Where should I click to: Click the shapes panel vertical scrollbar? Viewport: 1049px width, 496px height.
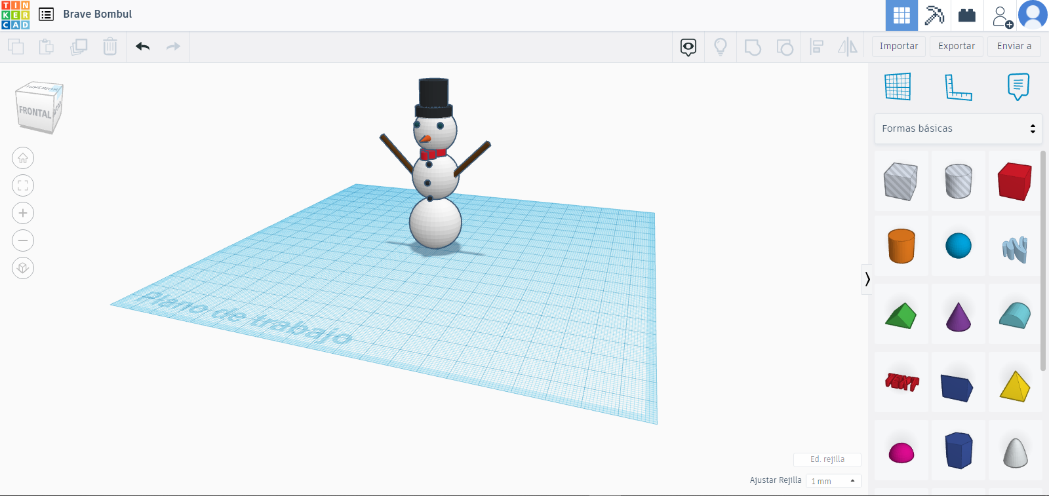(1043, 261)
